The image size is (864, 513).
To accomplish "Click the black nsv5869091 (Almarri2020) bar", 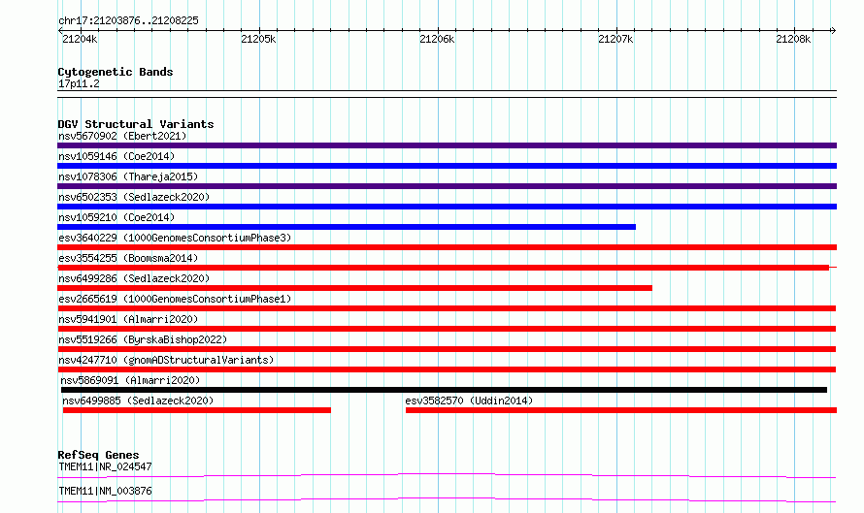I will click(x=444, y=390).
